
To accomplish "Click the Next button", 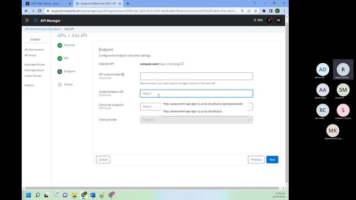I will (x=272, y=159).
